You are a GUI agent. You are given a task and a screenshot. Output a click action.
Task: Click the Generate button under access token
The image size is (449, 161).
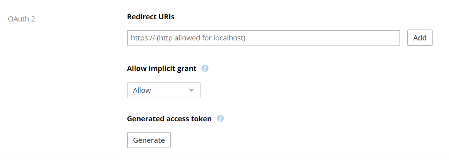(x=149, y=140)
